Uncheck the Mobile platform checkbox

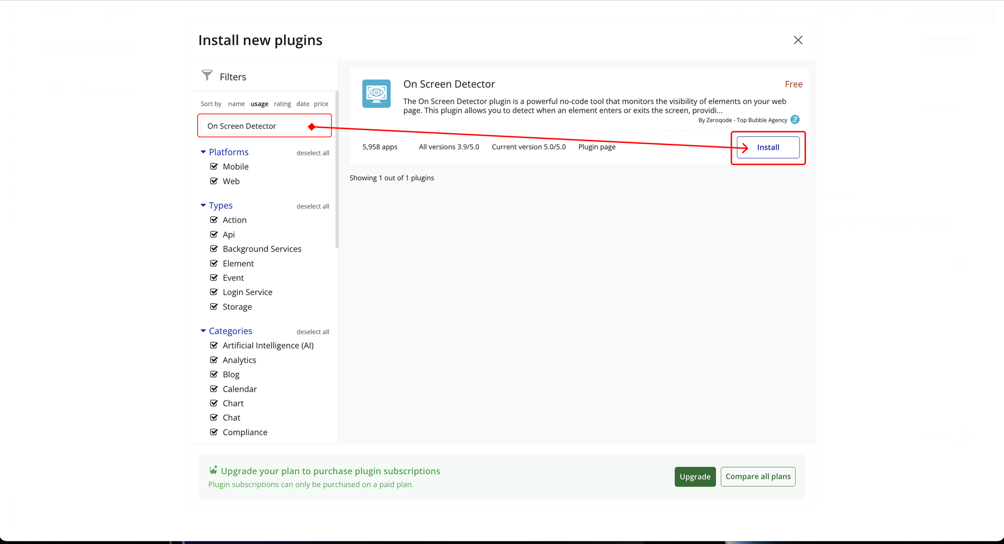coord(214,166)
